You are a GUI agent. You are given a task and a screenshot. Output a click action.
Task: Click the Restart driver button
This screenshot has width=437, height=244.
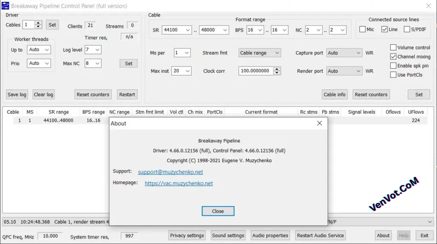pos(127,95)
